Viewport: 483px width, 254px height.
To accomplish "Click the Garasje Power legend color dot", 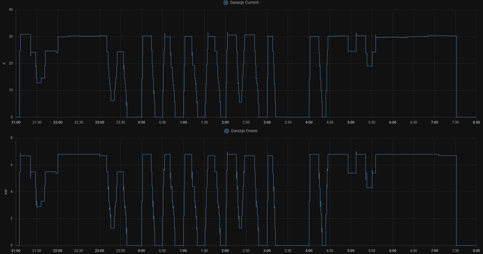I will (226, 131).
